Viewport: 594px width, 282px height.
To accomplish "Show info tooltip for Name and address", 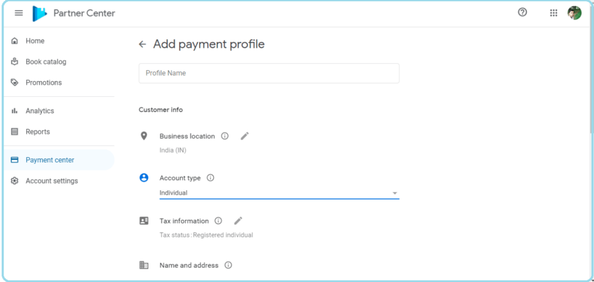I will click(x=228, y=265).
